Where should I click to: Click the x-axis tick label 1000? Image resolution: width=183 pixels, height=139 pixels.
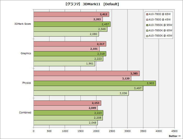tap(65, 131)
